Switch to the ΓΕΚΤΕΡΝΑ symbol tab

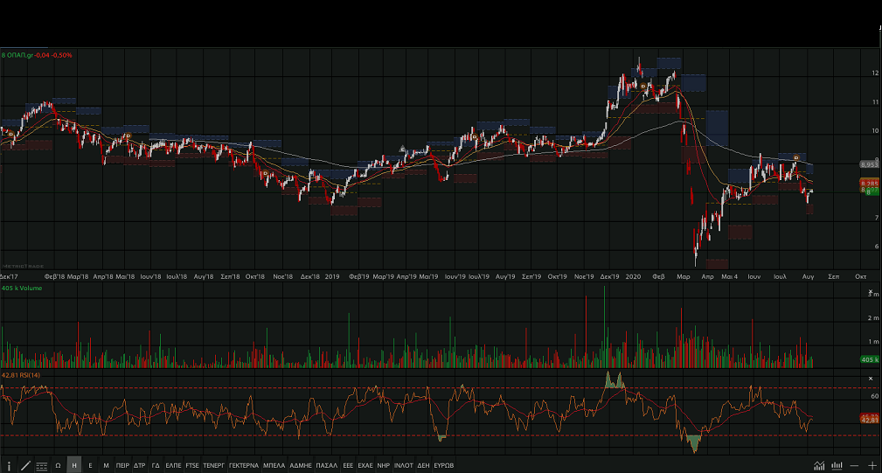244,466
